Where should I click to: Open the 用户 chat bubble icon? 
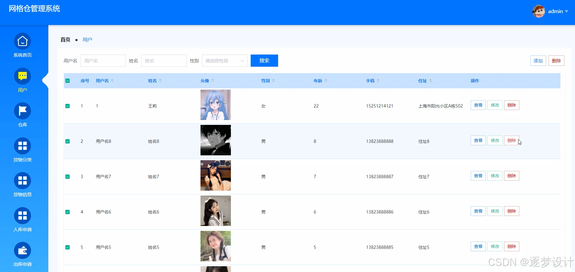(23, 76)
